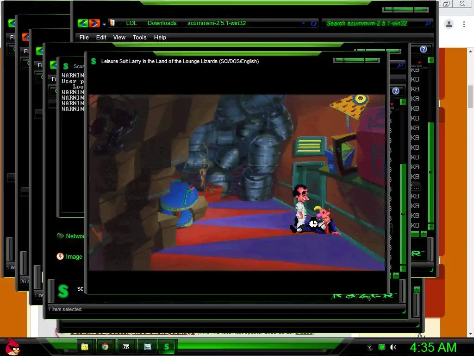The width and height of the screenshot is (474, 356).
Task: Open the window-thumbnail app on the taskbar
Action: (147, 347)
